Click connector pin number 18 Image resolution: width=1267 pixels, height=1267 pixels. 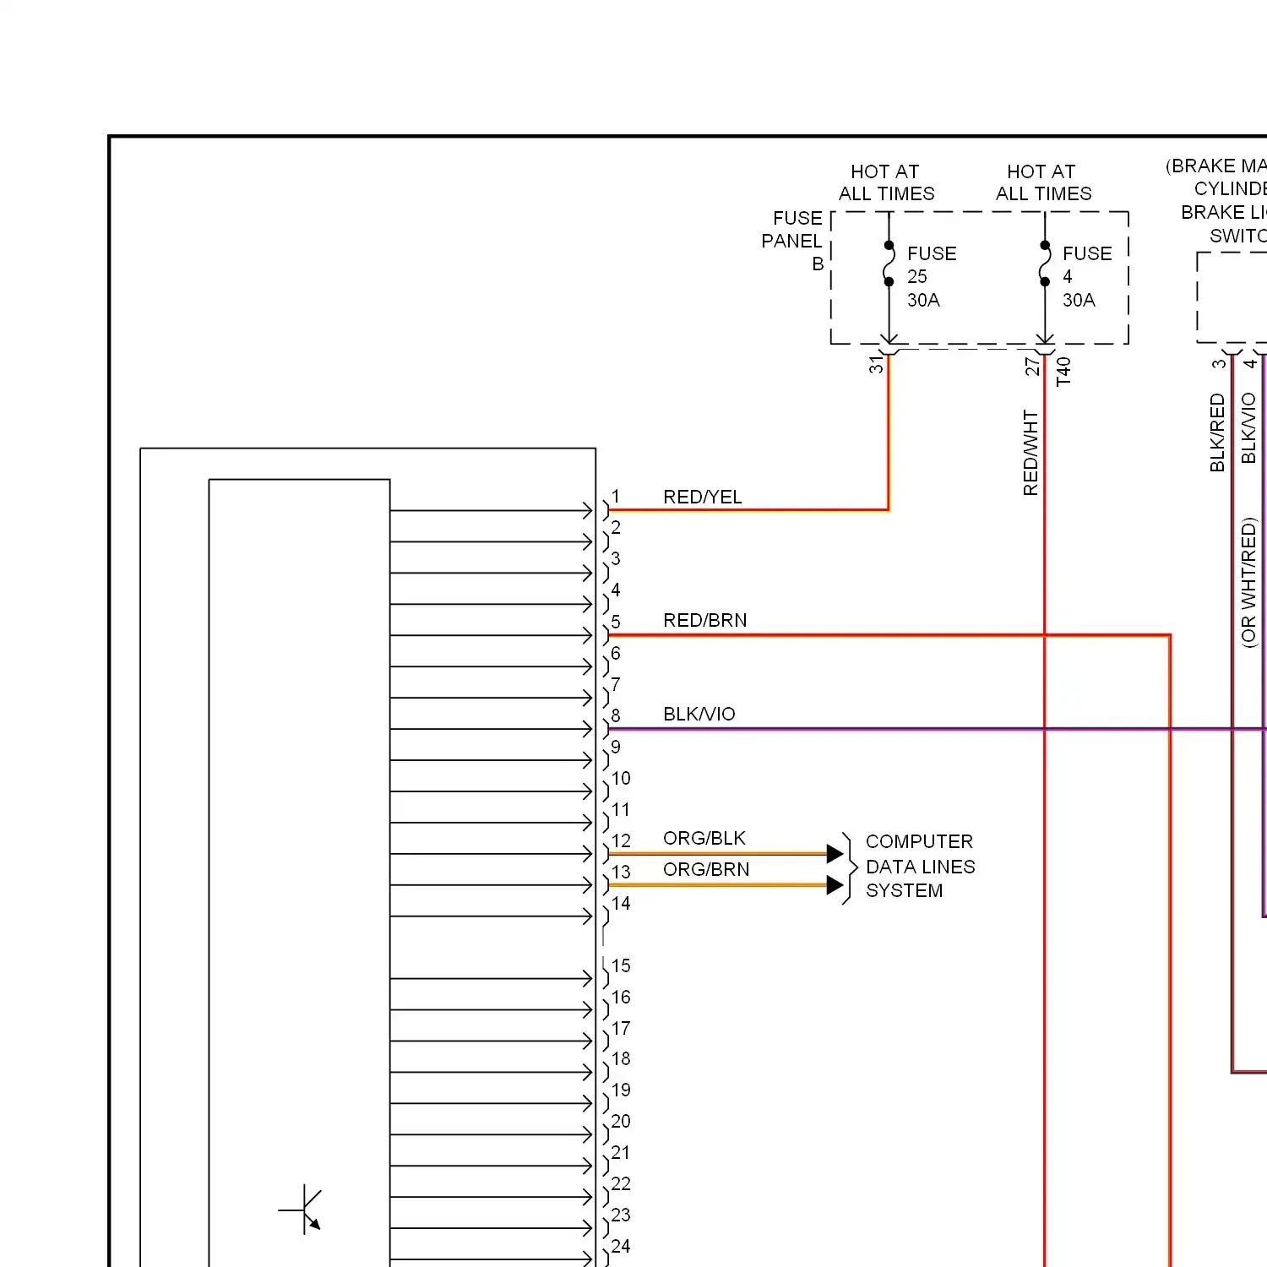621,1058
